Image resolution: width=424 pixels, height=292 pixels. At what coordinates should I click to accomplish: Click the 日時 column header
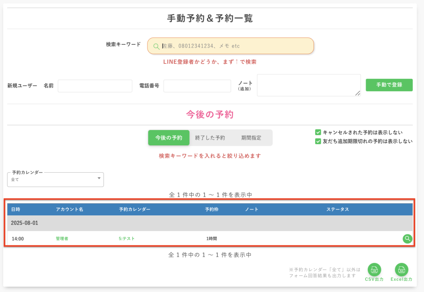click(x=15, y=210)
